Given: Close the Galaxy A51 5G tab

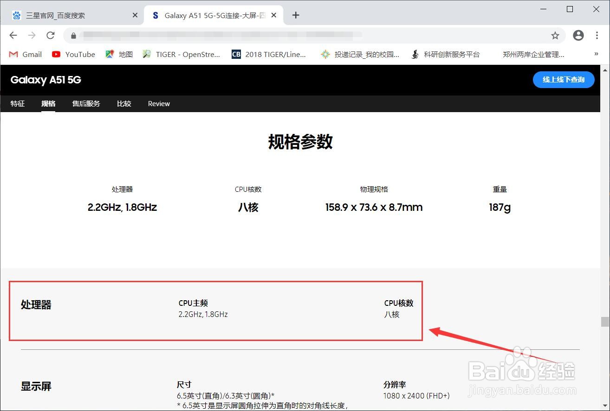Looking at the screenshot, I should point(274,15).
